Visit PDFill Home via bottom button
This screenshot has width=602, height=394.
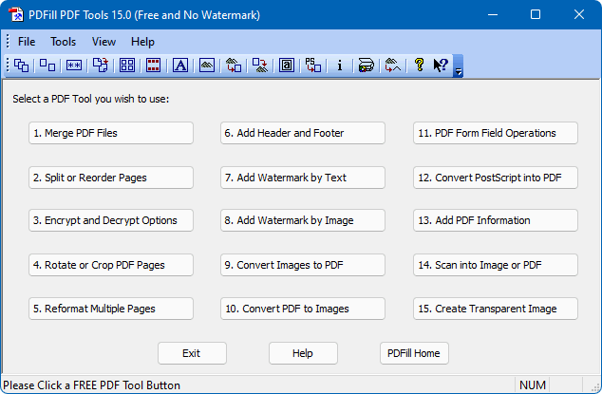point(414,353)
